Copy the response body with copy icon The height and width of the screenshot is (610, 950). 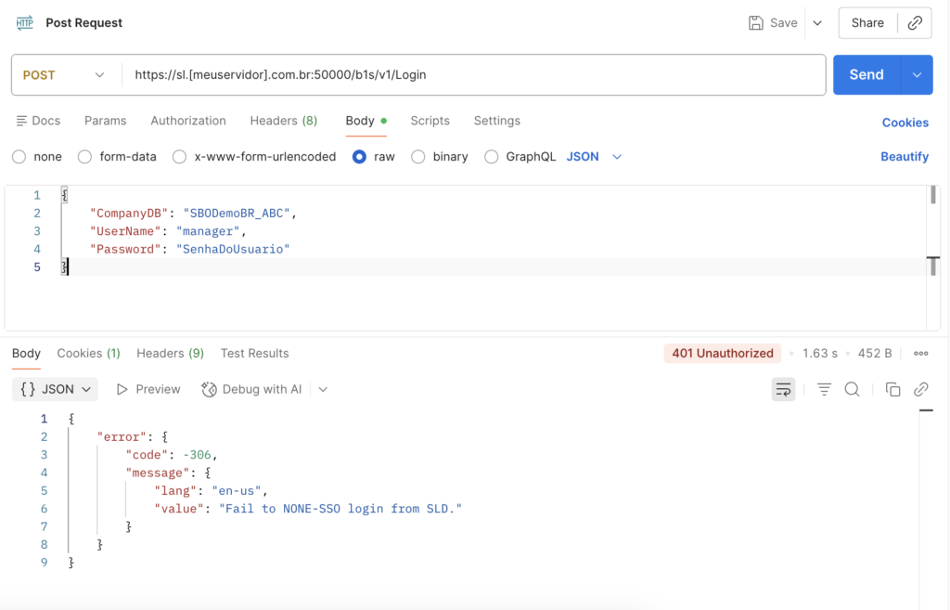[x=892, y=390]
